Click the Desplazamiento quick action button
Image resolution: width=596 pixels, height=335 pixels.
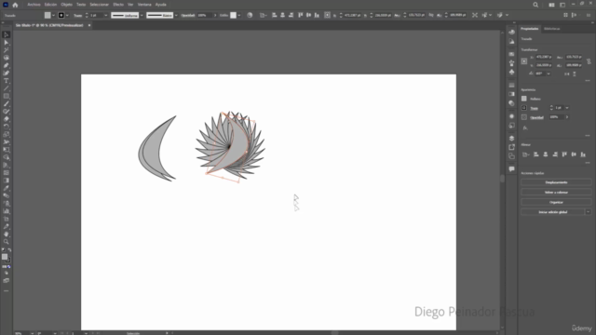pos(556,182)
